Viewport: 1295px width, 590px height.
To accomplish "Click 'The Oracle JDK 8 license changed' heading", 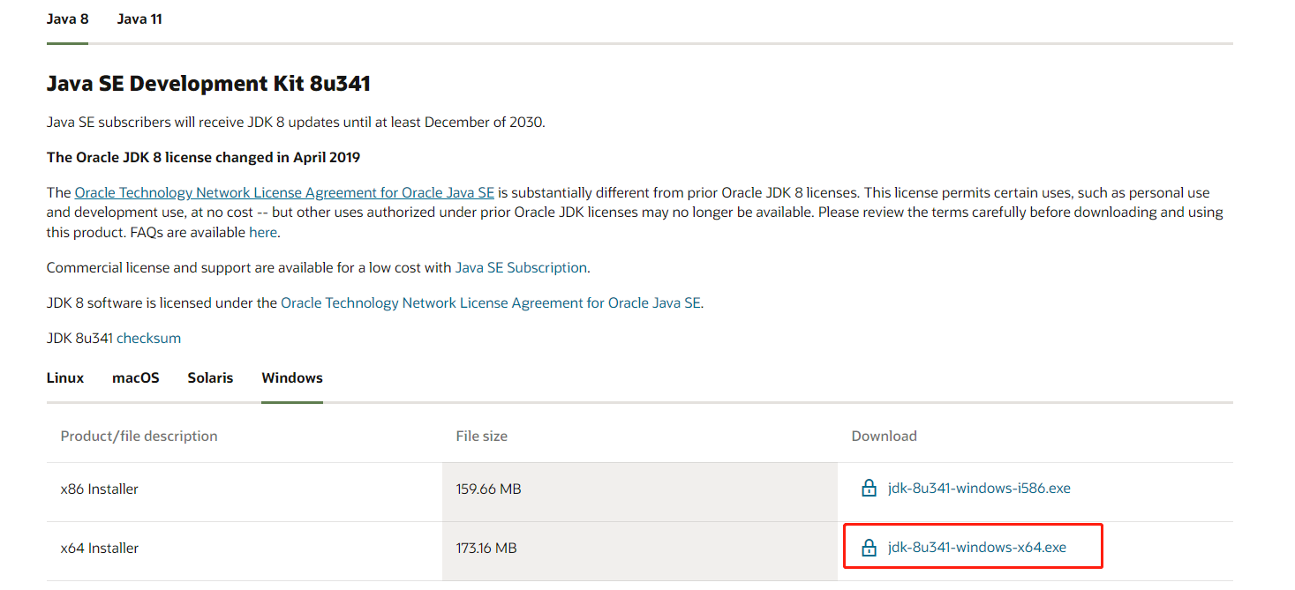I will (x=203, y=157).
